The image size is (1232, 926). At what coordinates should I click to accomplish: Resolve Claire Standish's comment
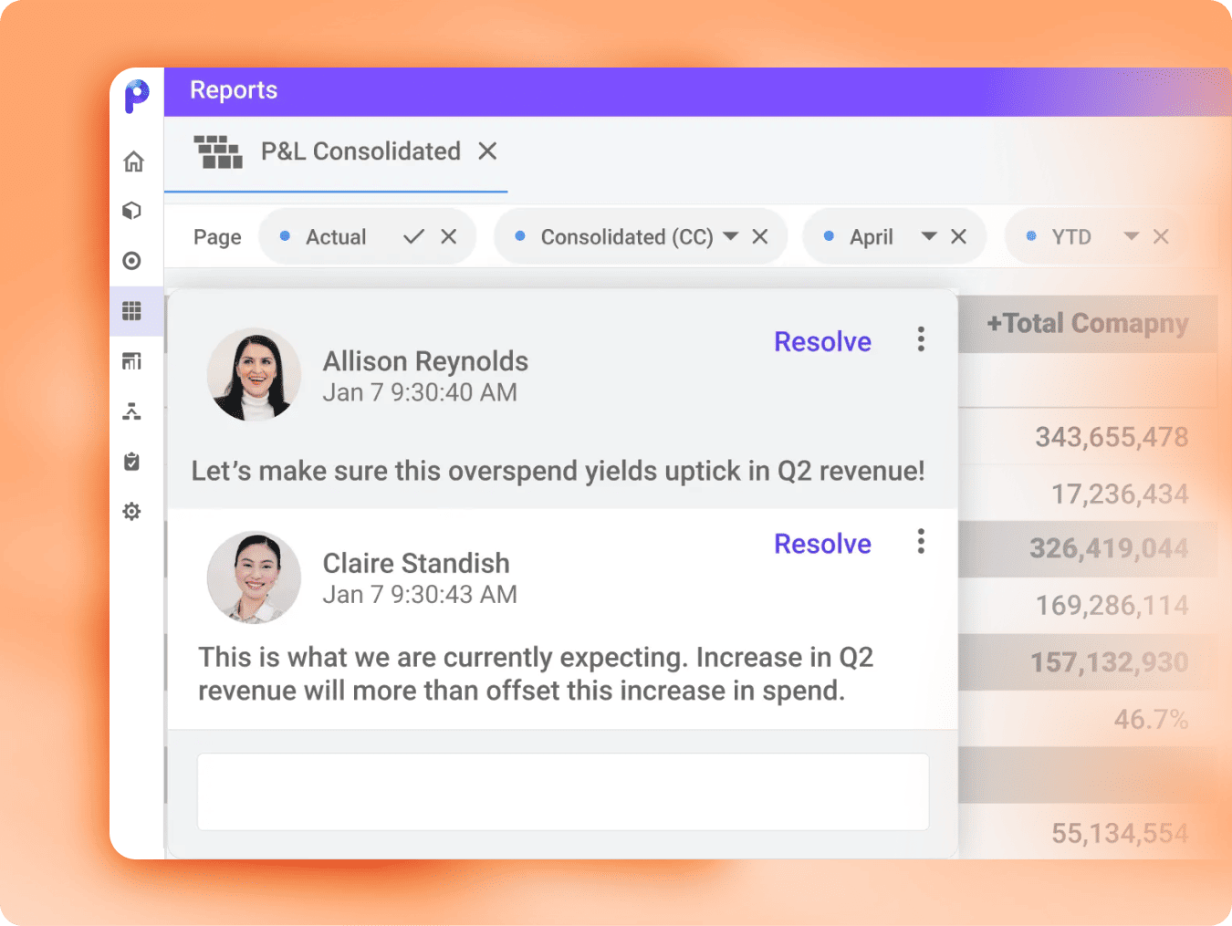click(822, 544)
